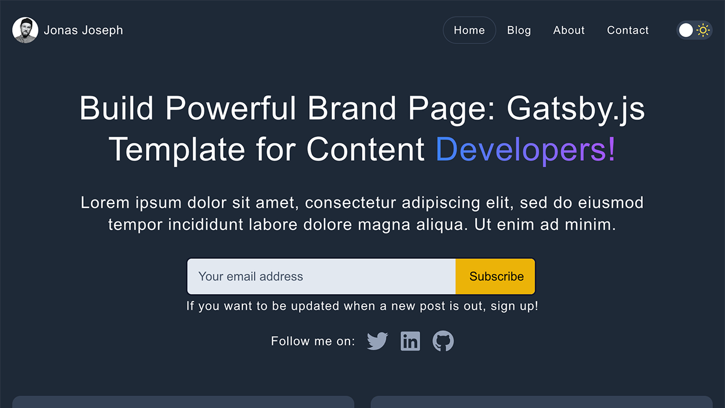Click the Jonas Joseph site name
Screen dimensions: 725x408
point(83,30)
